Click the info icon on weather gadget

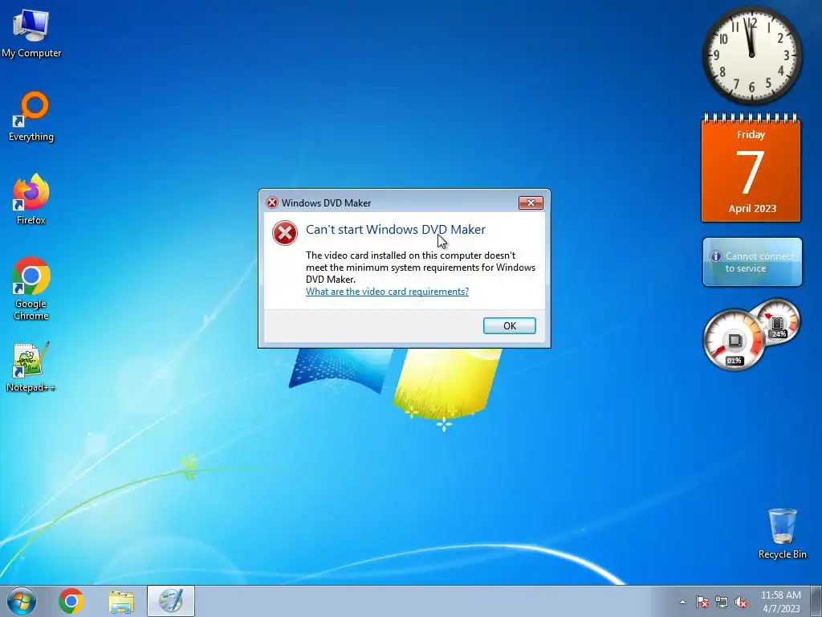[715, 256]
